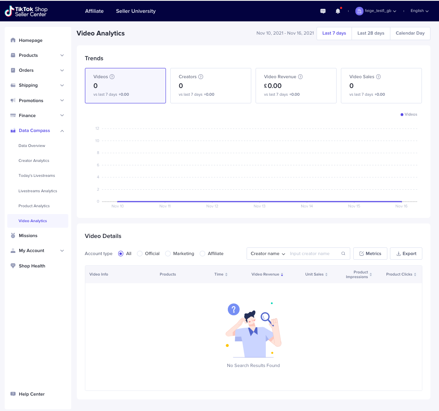439x411 pixels.
Task: Select the Marketing account type radio button
Action: pos(168,254)
